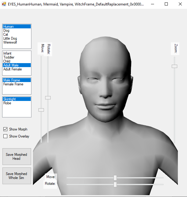Enable the Show Overlay checkbox
187x197 pixels.
pyautogui.click(x=5, y=136)
